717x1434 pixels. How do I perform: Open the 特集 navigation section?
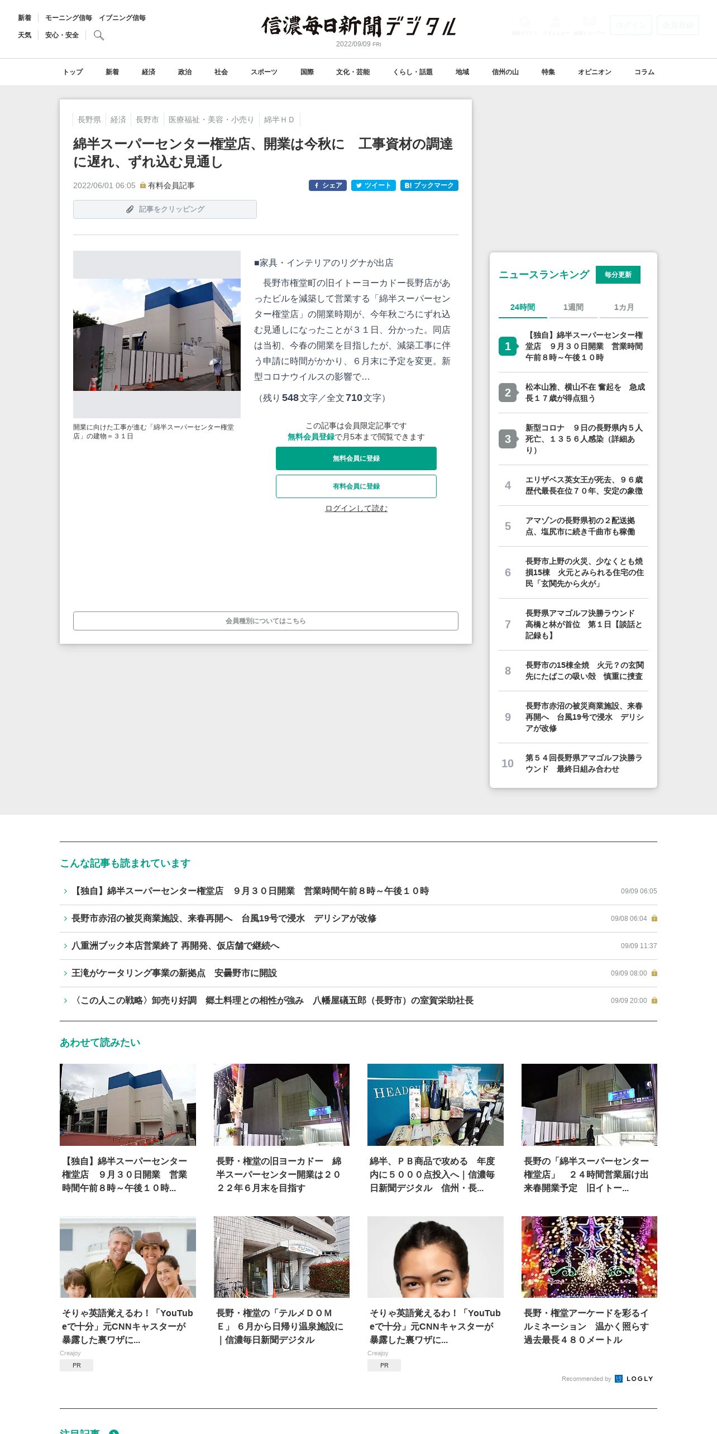[548, 72]
